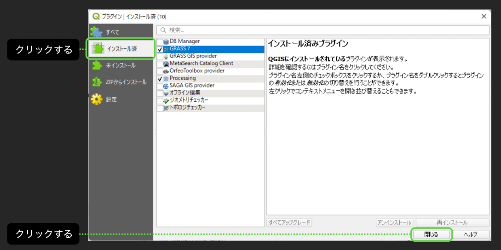This screenshot has height=250, width=501.
Task: Open the 設定 gear icon
Action: (x=97, y=99)
